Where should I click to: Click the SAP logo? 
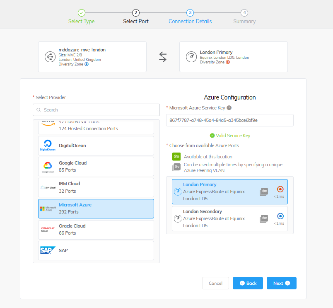point(48,250)
